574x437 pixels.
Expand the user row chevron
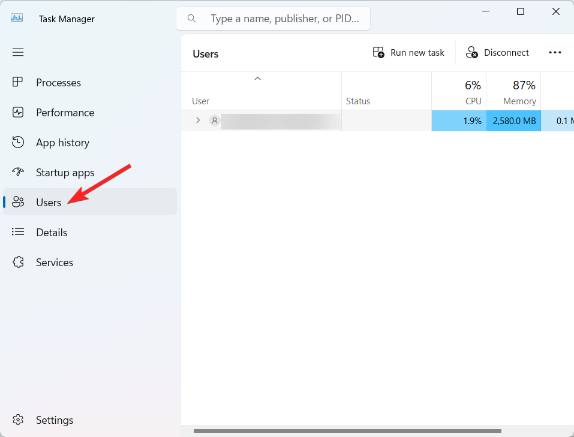point(198,120)
